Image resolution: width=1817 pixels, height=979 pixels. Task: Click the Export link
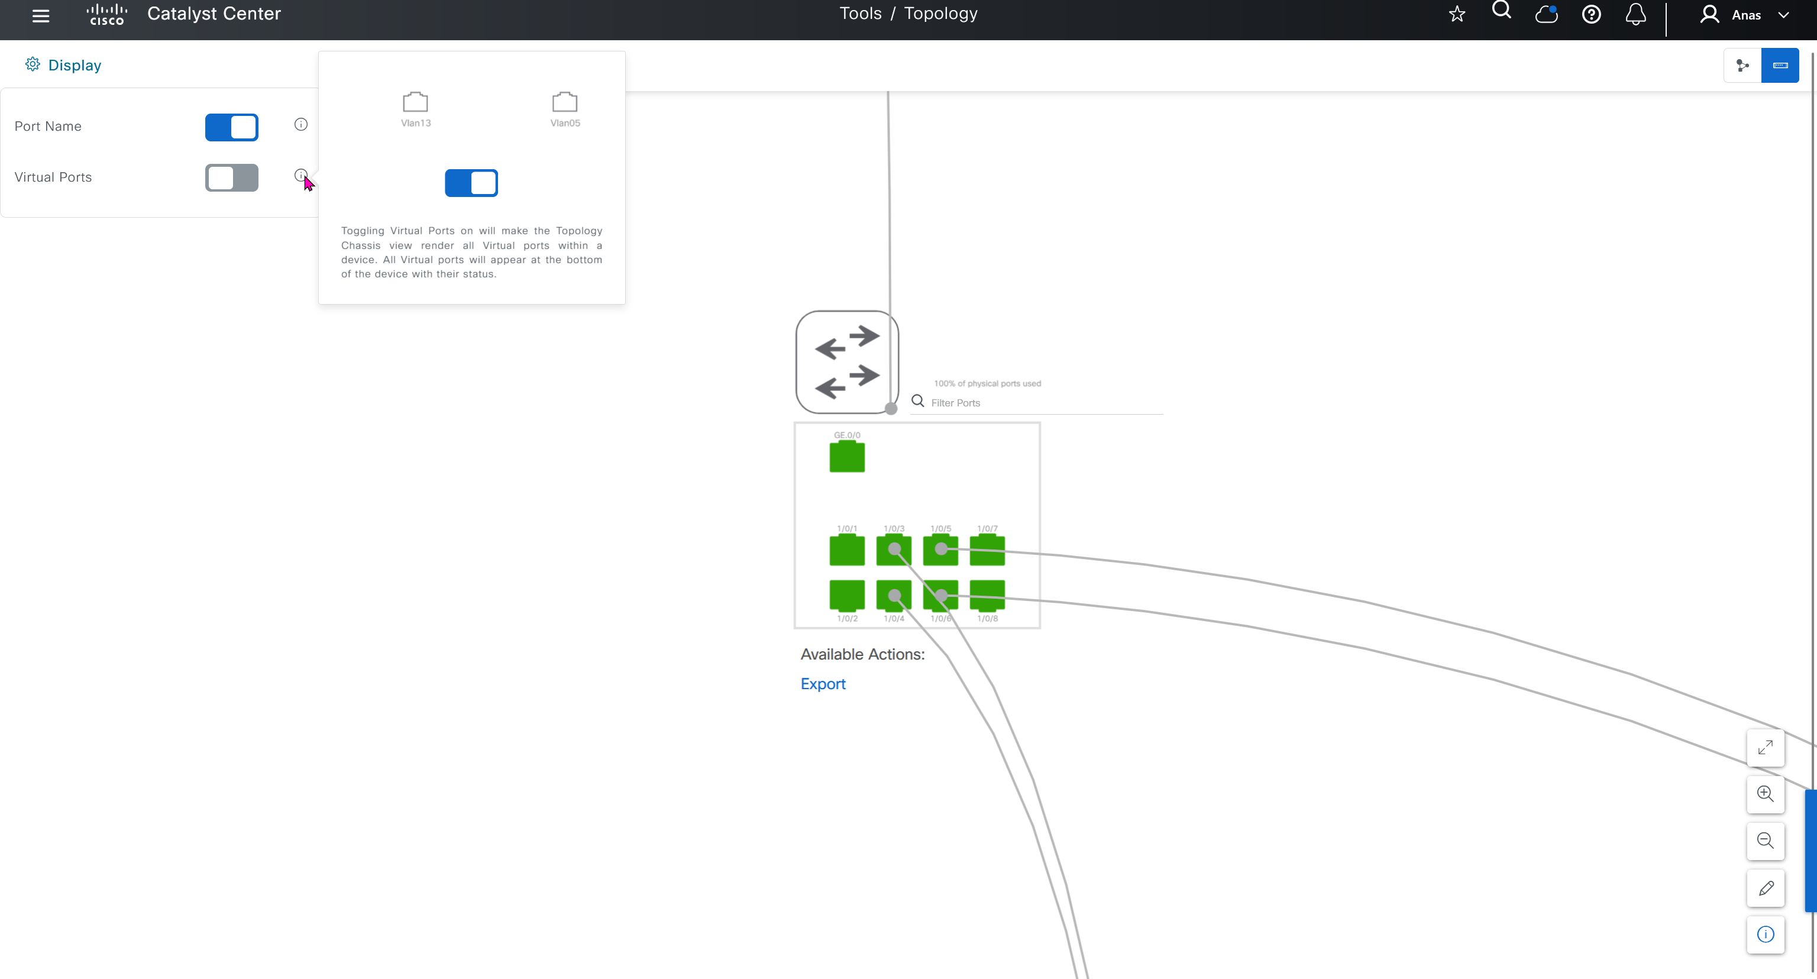pos(823,683)
